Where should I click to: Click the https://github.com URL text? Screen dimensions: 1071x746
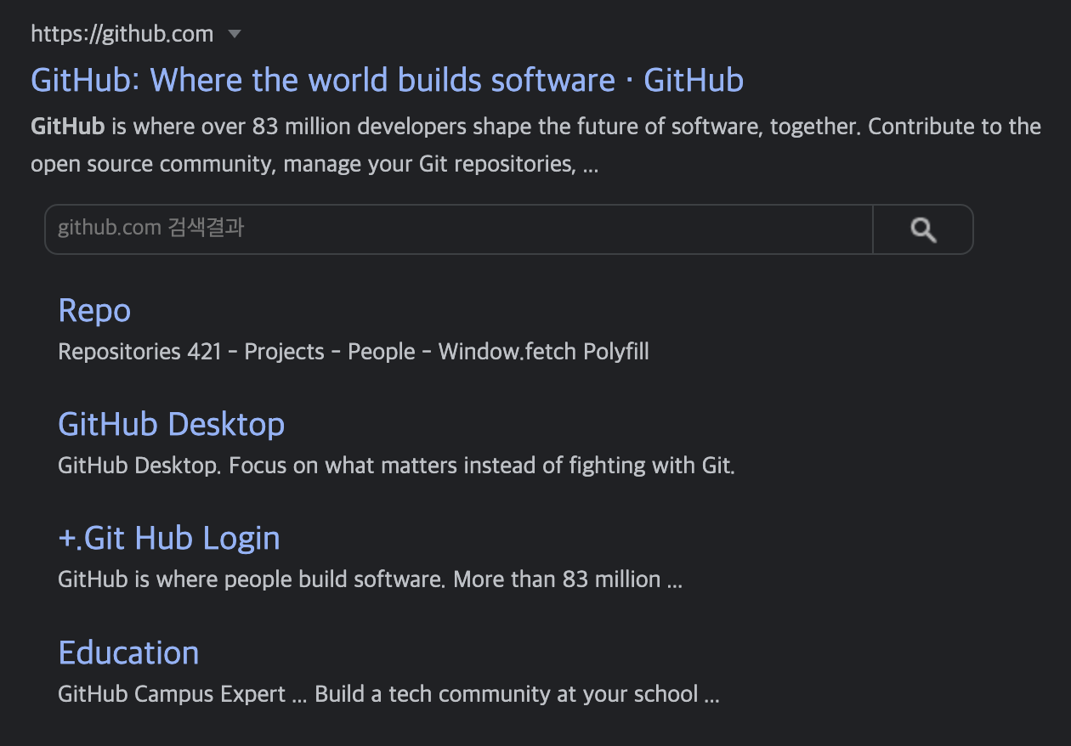pos(122,34)
